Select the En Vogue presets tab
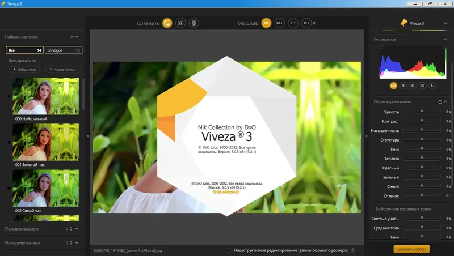454x256 pixels. coord(64,50)
